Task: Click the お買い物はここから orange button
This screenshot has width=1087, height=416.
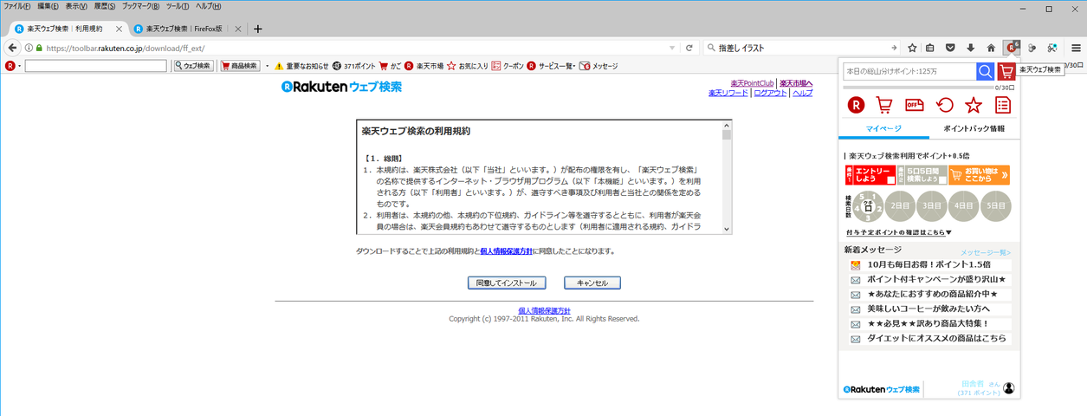Action: 979,175
